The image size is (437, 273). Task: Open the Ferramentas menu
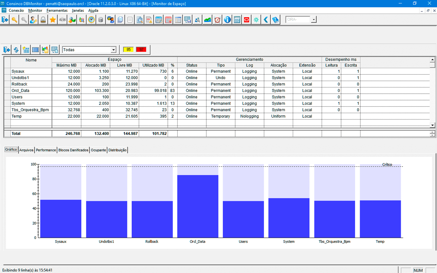[57, 10]
